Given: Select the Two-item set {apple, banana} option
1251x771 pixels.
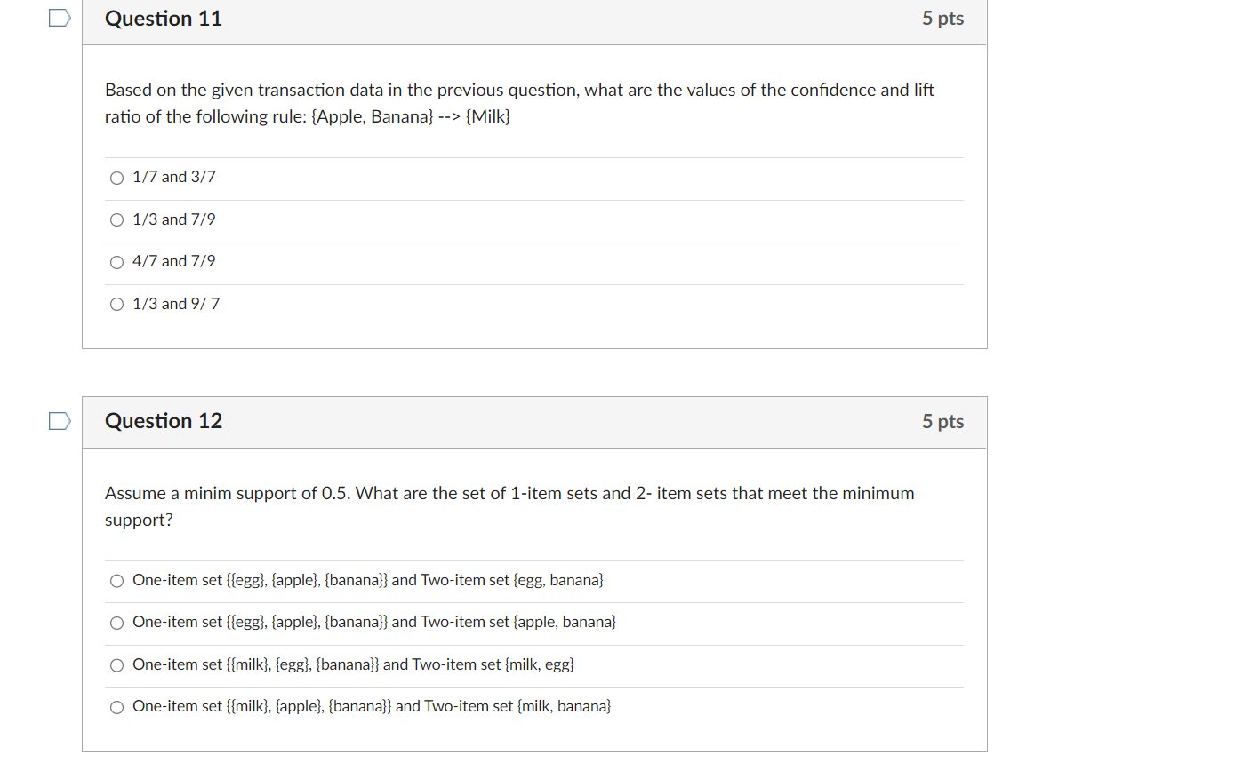Looking at the screenshot, I should (x=116, y=623).
